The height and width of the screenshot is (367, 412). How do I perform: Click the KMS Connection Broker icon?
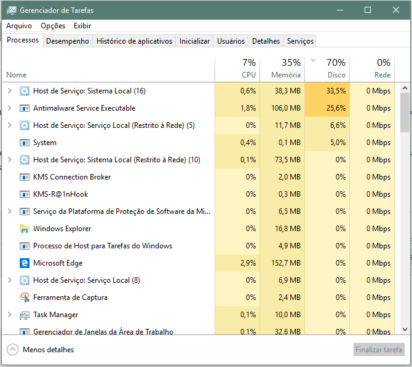tap(25, 177)
